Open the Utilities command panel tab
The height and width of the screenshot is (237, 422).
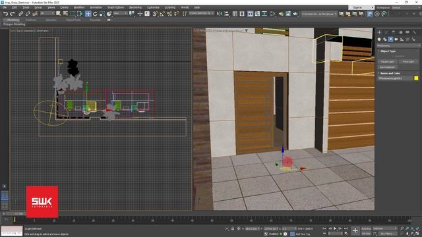(x=415, y=32)
